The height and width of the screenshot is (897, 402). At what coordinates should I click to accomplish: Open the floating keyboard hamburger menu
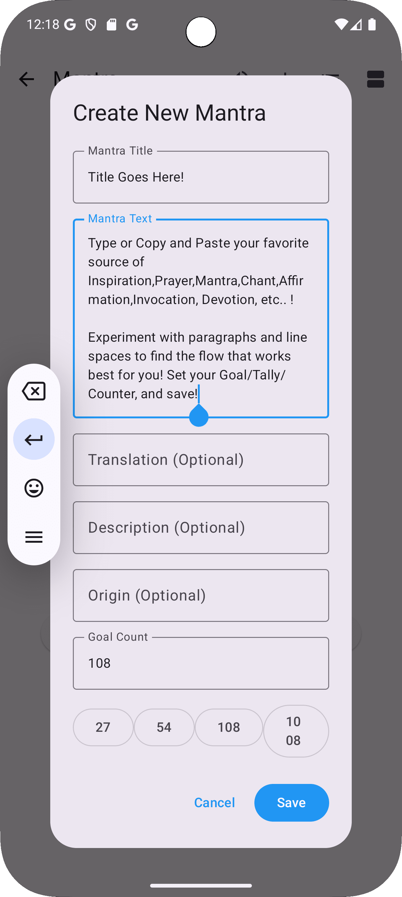[34, 537]
